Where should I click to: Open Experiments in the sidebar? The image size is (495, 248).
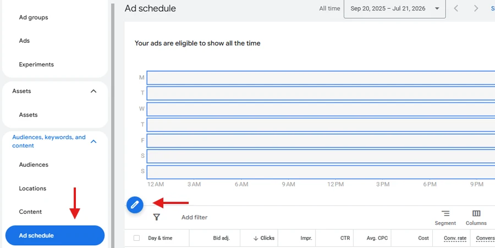[x=36, y=64]
